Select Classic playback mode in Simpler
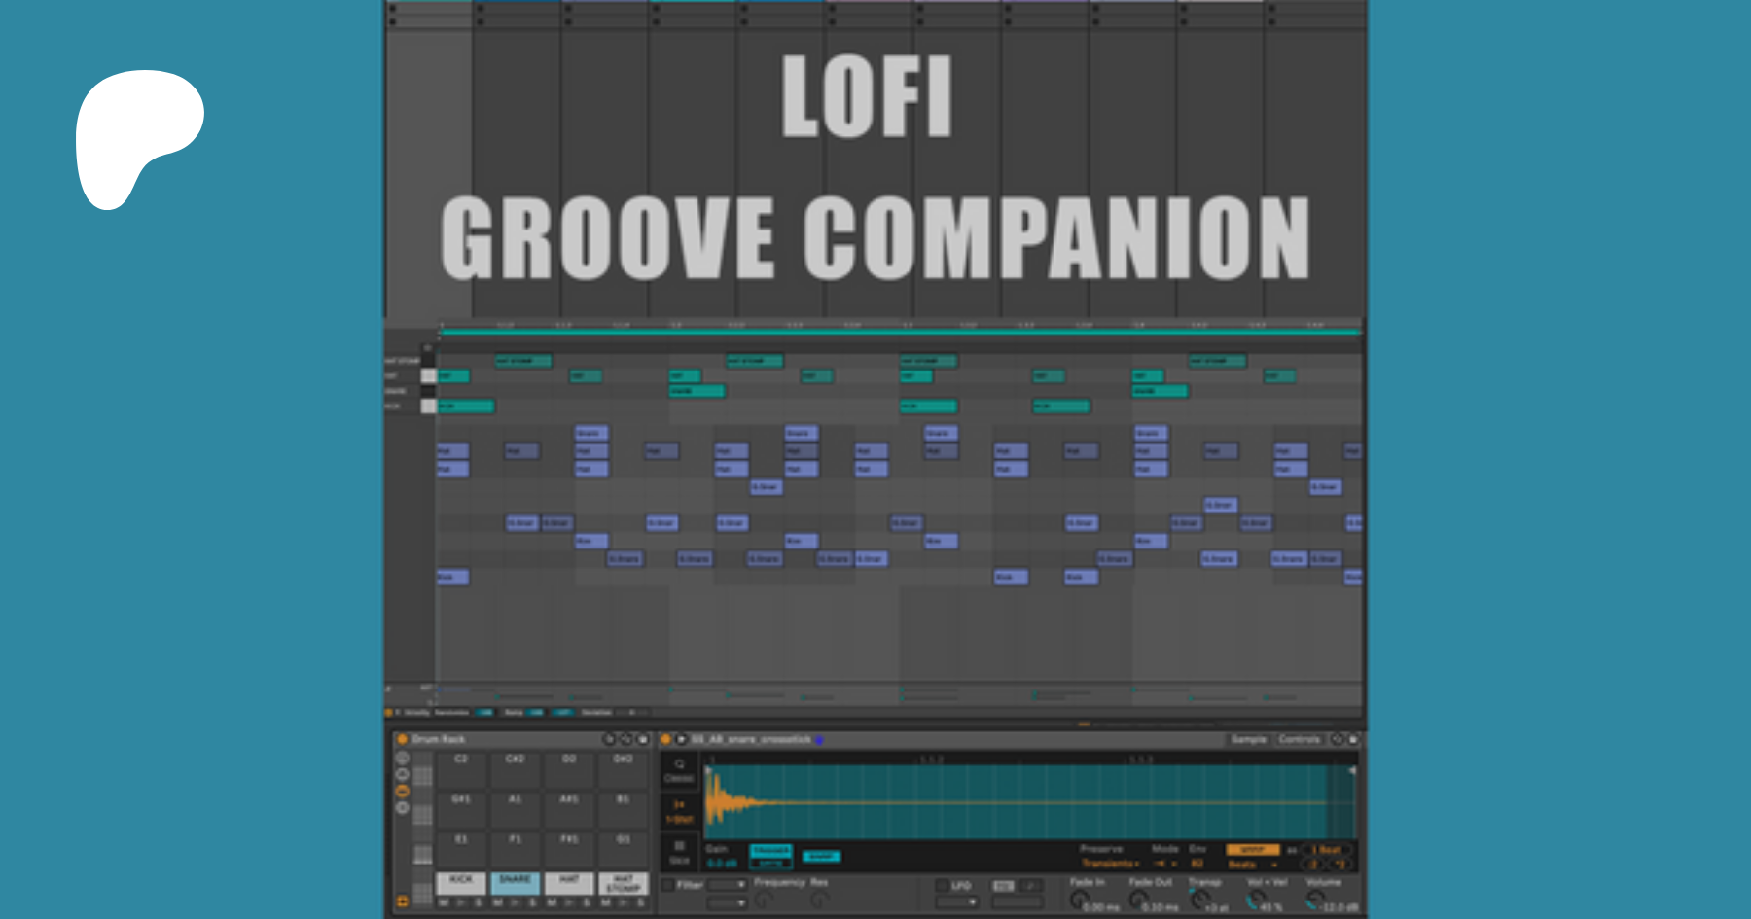The height and width of the screenshot is (919, 1751). click(x=679, y=769)
